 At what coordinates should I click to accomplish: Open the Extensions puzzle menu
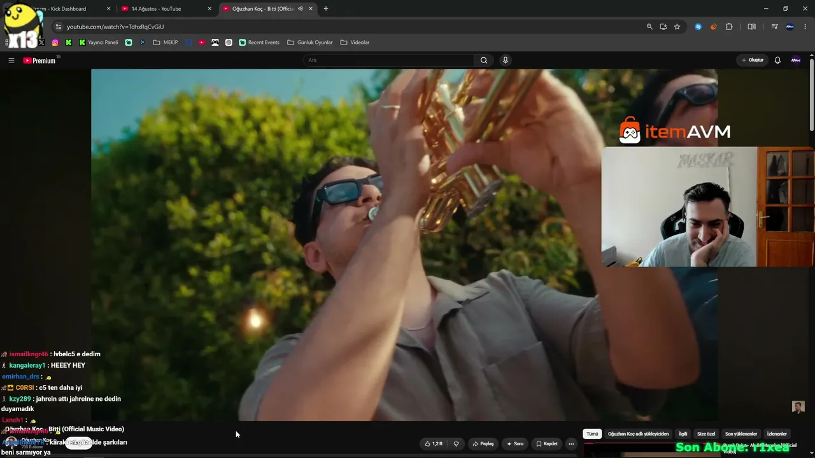729,27
